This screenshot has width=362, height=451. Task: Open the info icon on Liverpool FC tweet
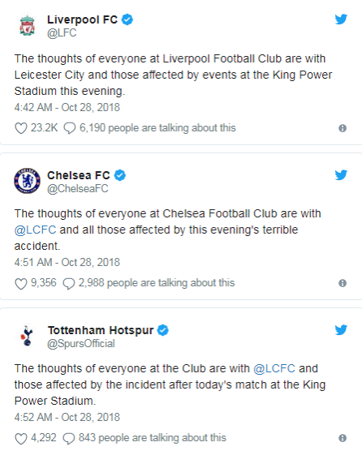pyautogui.click(x=343, y=128)
